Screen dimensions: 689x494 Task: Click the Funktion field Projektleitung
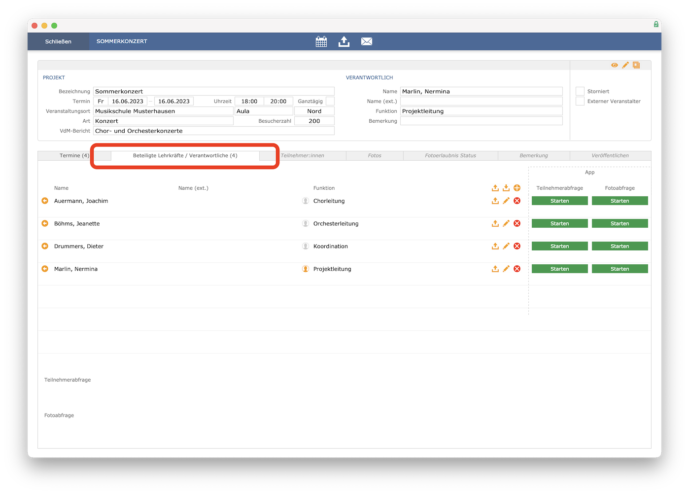point(482,111)
